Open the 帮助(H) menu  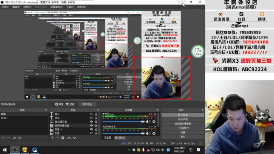coord(82,7)
